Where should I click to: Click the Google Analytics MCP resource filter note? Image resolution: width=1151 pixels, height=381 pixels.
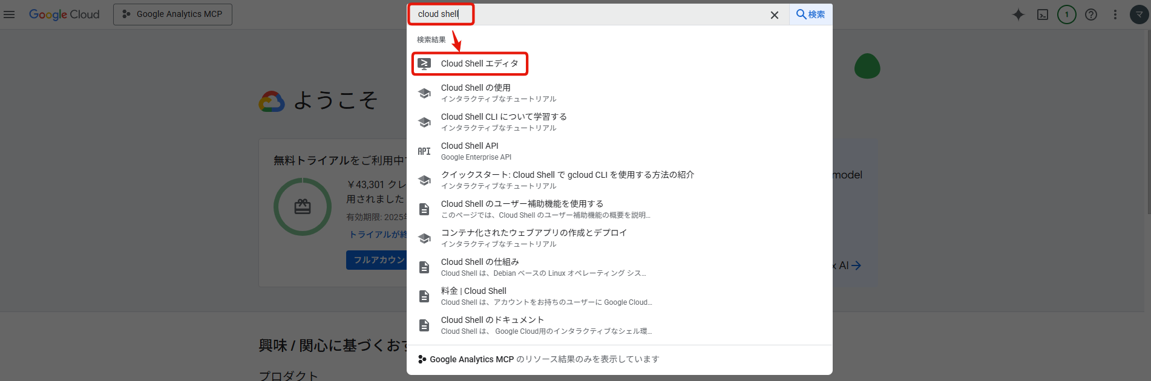point(539,359)
